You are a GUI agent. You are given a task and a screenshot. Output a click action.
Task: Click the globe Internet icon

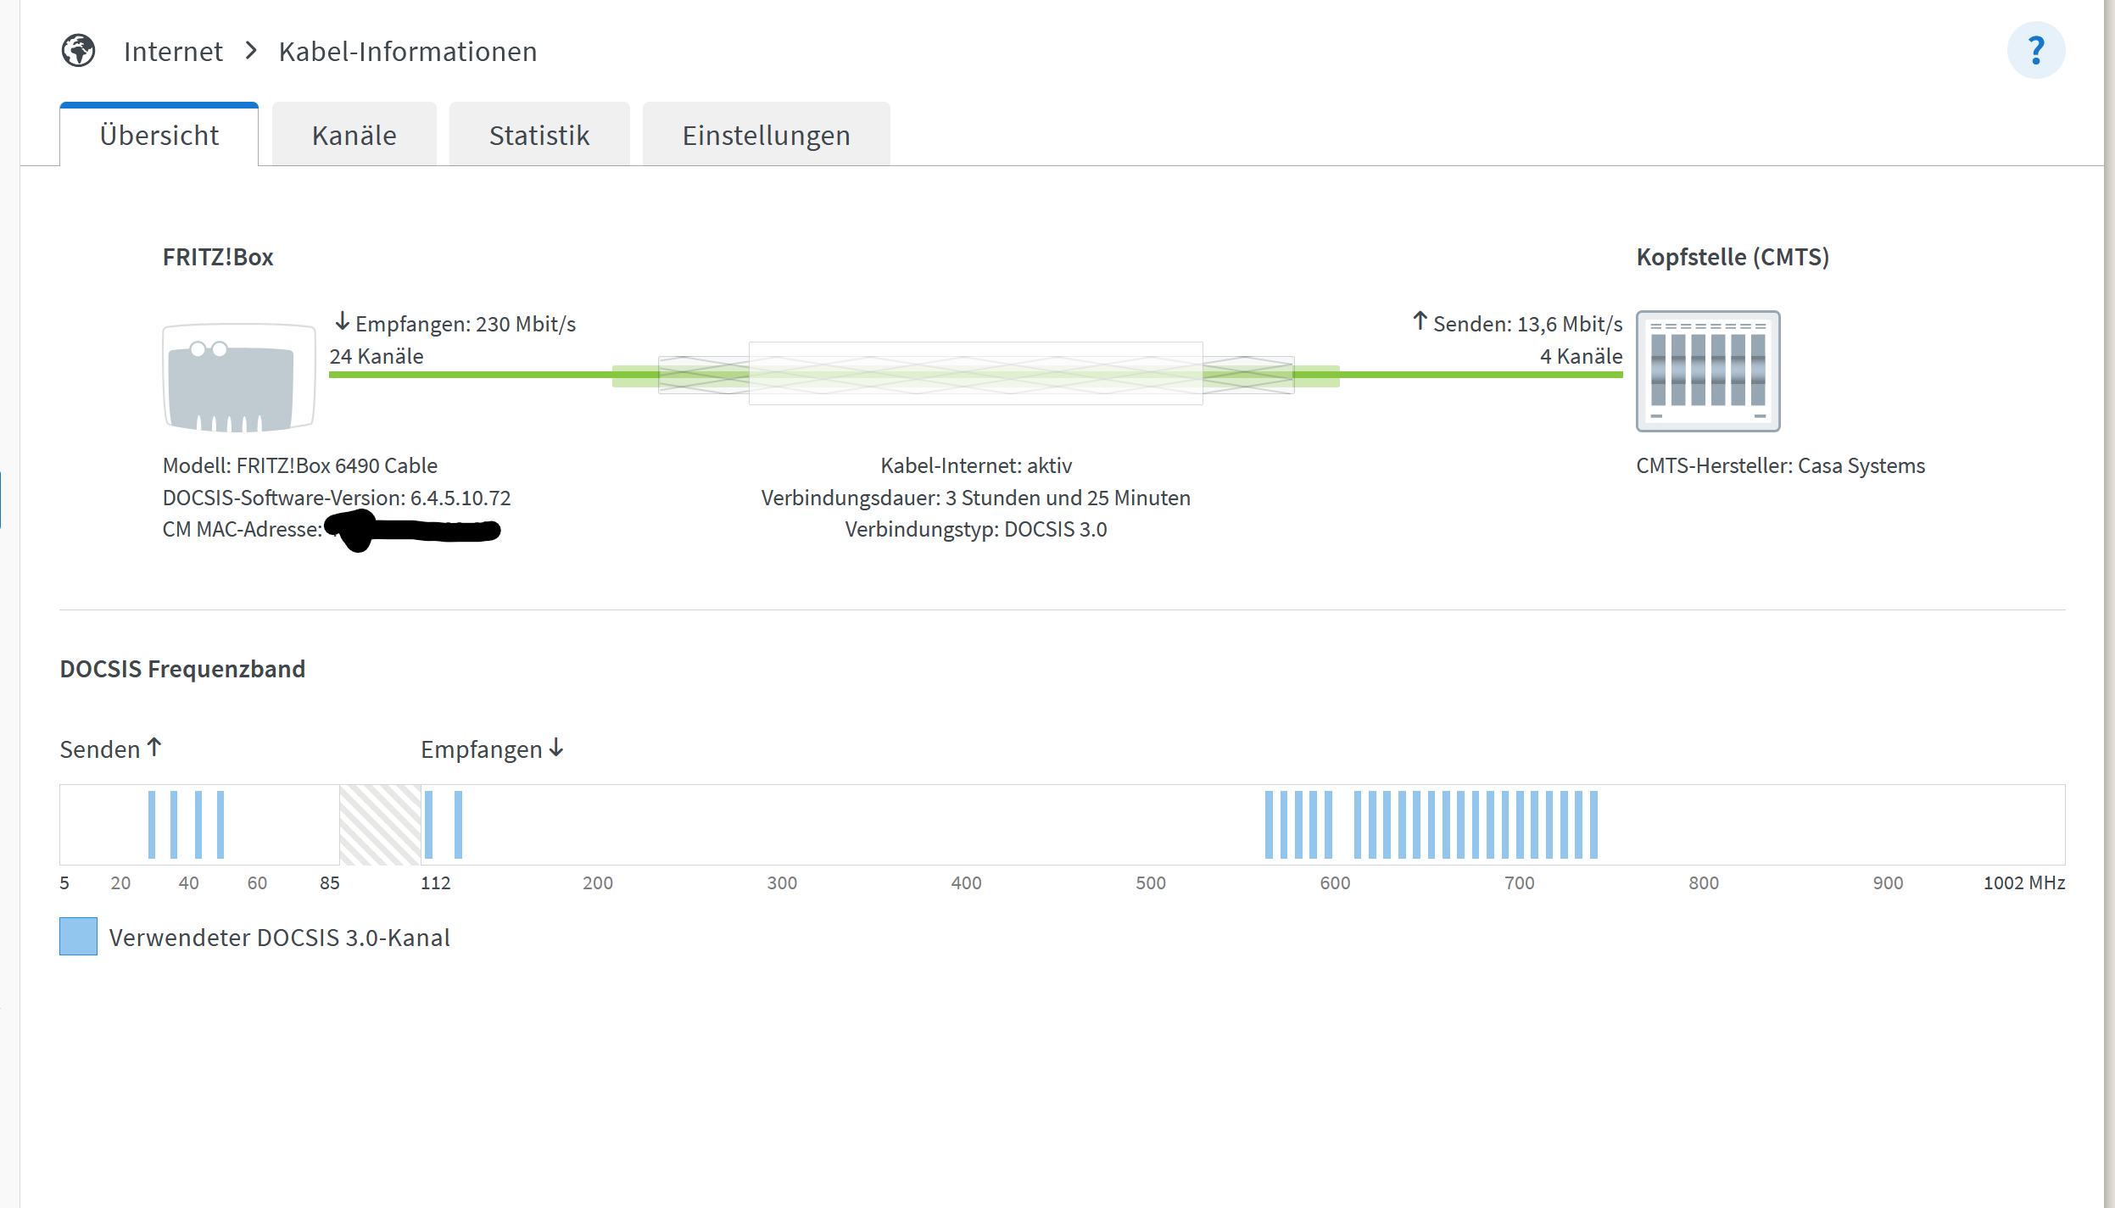[x=79, y=51]
